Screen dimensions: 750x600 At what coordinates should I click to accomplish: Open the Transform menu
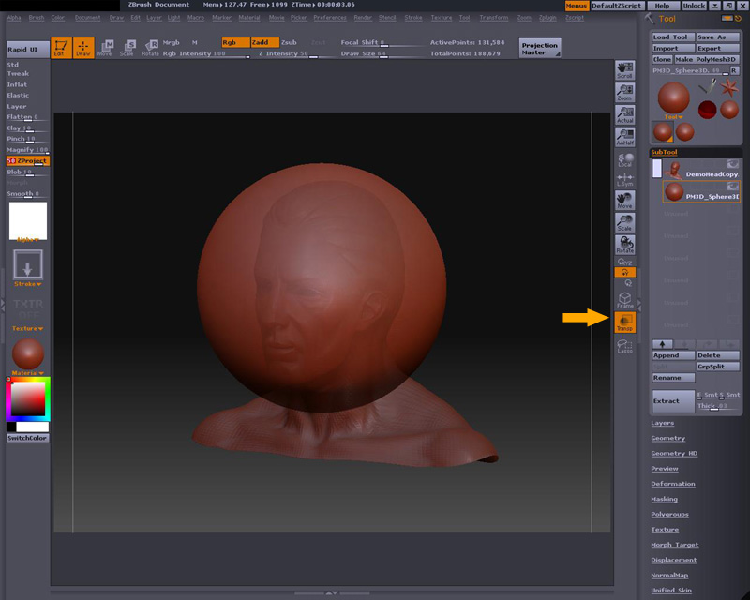pyautogui.click(x=494, y=18)
